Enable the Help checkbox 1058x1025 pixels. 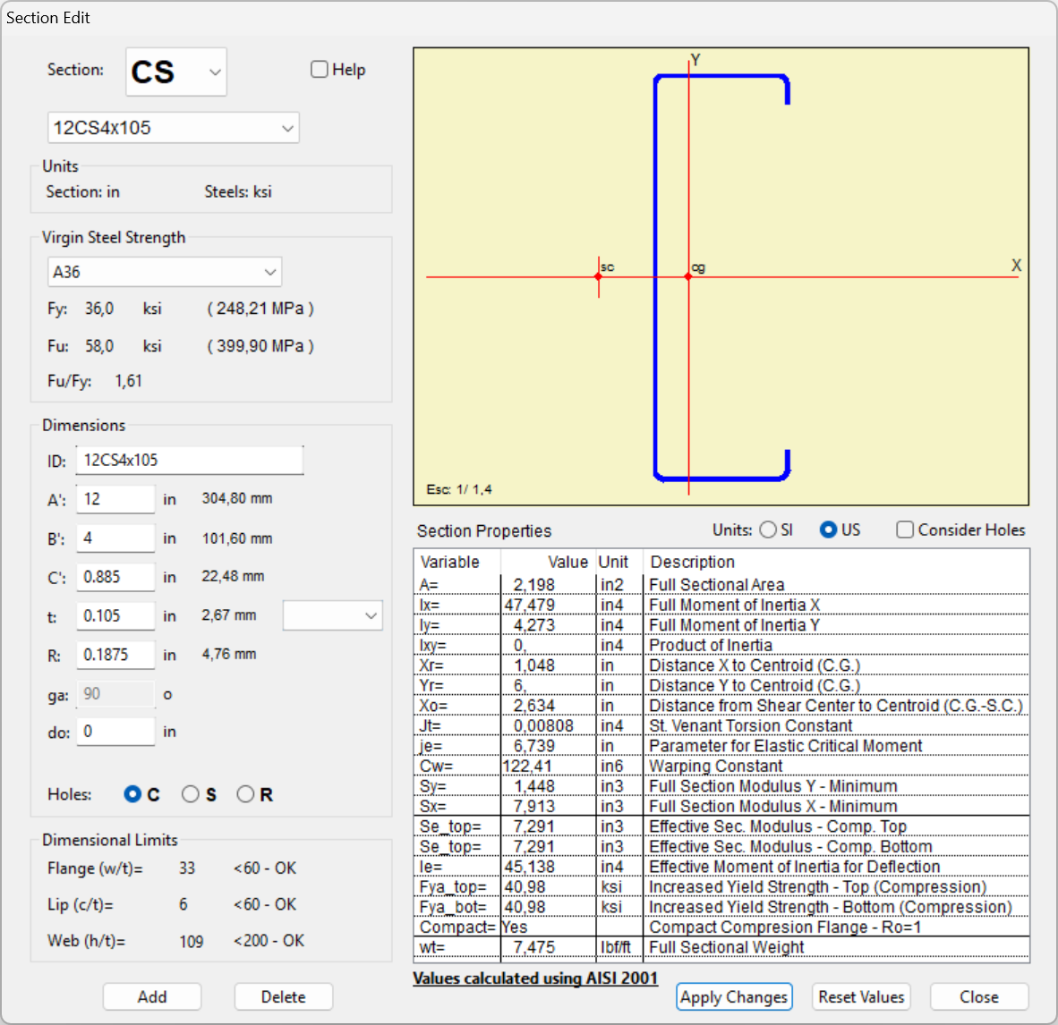tap(320, 70)
